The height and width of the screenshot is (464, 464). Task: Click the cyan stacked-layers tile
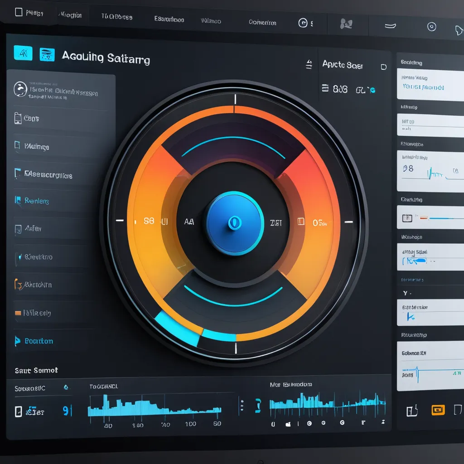47,54
